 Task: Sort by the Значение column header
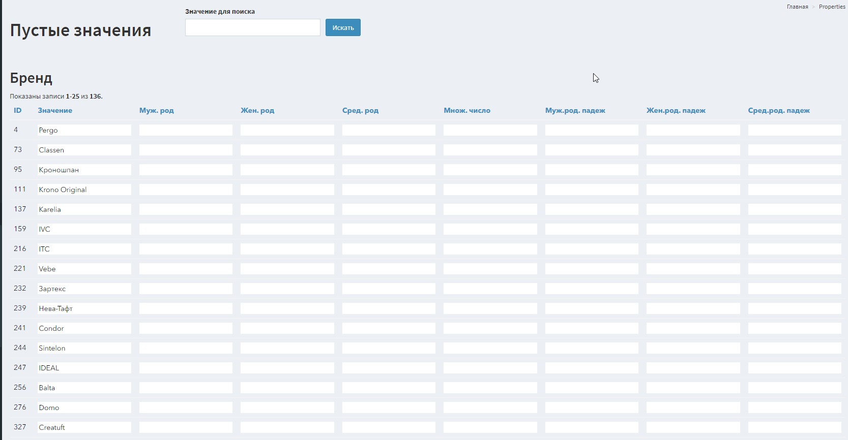(x=55, y=110)
